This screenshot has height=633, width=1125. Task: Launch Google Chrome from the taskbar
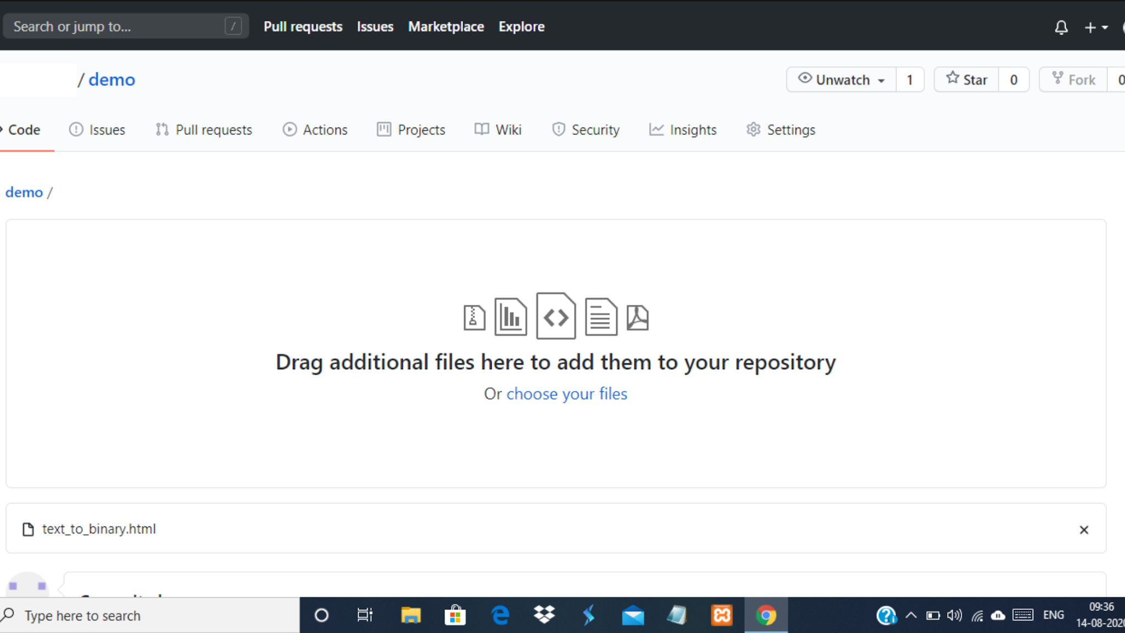767,615
